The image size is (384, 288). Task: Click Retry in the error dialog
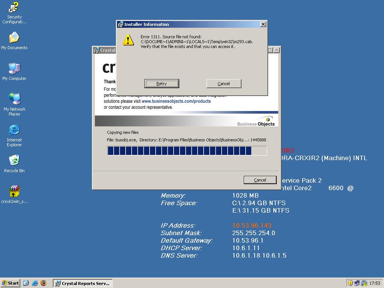(x=162, y=84)
